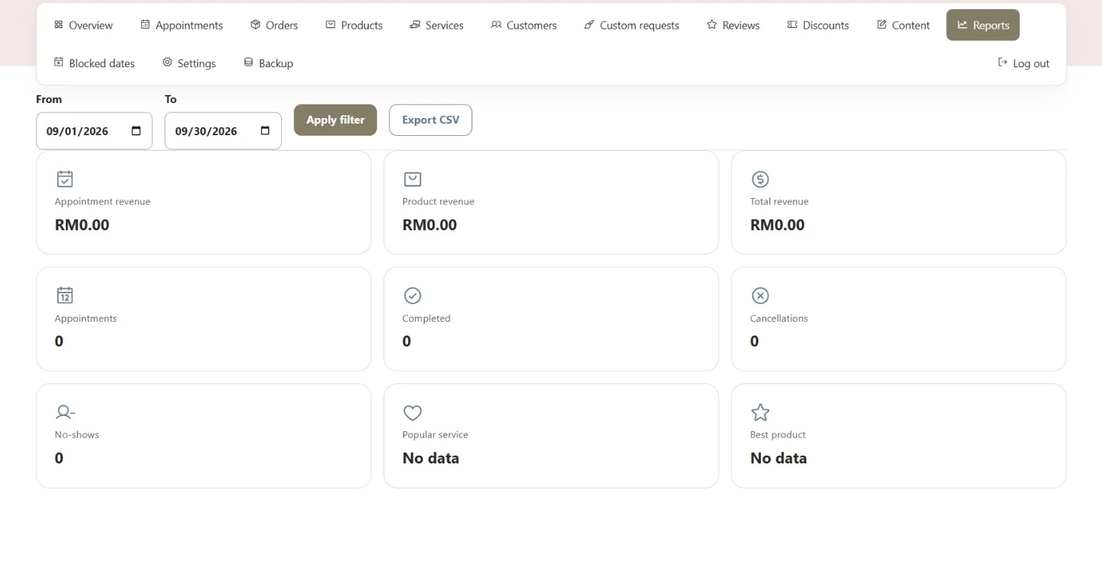Image resolution: width=1102 pixels, height=565 pixels.
Task: Click the No-shows user-minus icon
Action: [65, 412]
